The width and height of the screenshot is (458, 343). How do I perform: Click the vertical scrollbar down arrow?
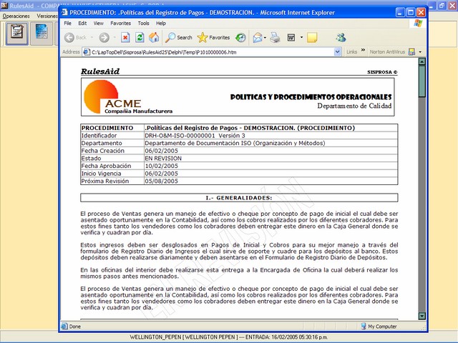click(422, 316)
